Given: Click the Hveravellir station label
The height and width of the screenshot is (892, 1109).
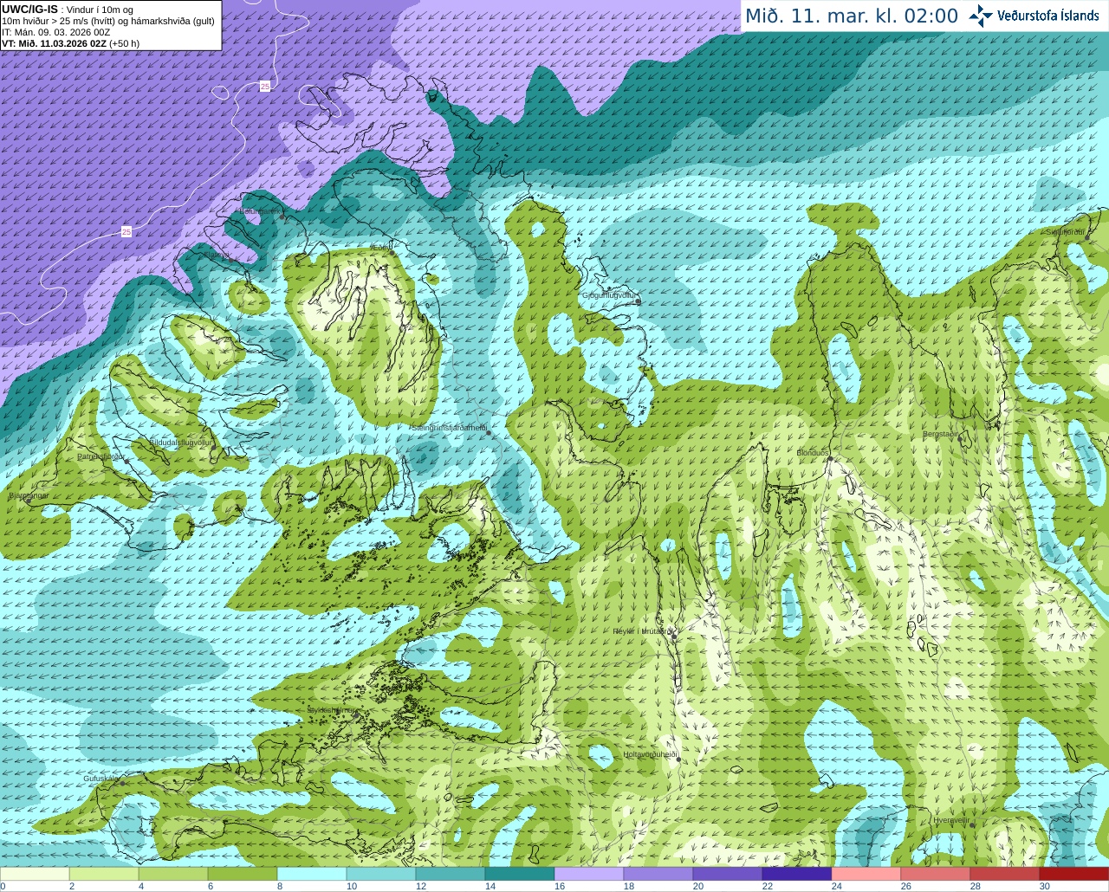Looking at the screenshot, I should (951, 820).
